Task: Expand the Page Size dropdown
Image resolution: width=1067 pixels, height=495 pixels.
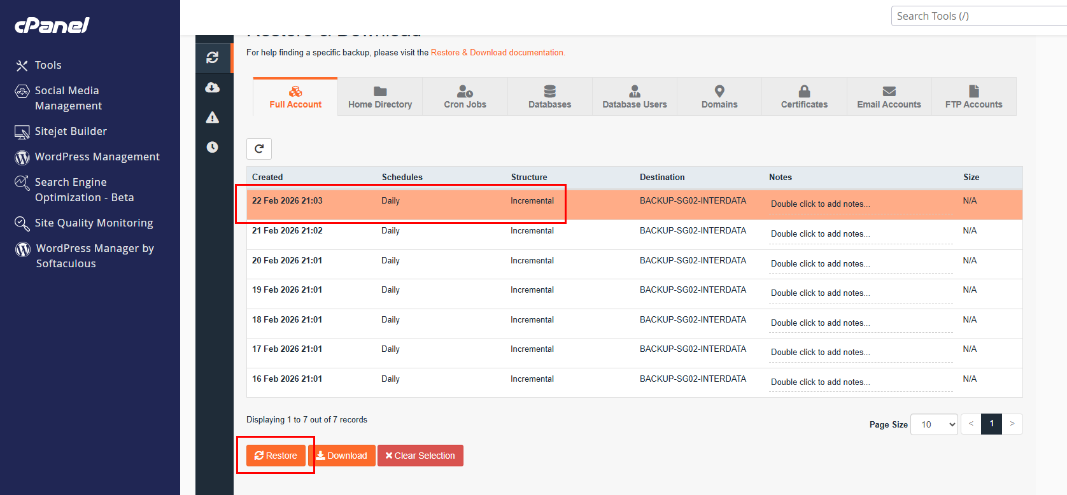Action: pos(934,424)
